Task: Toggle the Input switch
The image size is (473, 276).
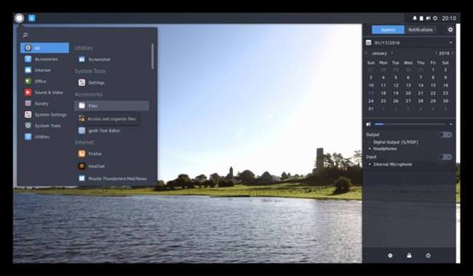Action: [445, 157]
